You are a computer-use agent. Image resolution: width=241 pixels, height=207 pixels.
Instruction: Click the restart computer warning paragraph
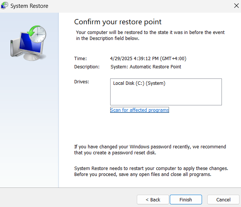click(151, 172)
